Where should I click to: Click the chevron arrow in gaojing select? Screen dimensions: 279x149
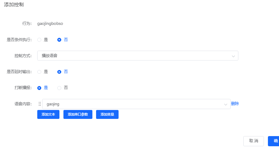(226, 104)
